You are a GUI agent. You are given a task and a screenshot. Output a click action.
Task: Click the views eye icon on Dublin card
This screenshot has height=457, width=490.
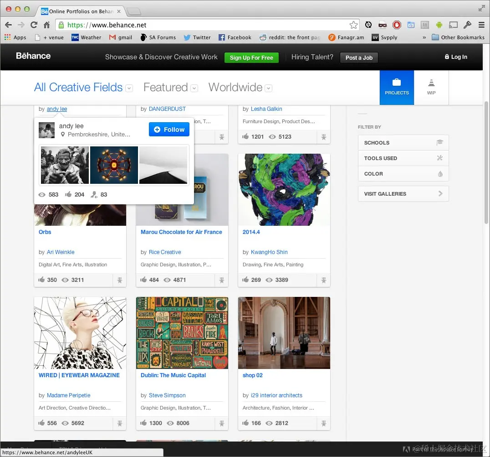coord(170,423)
